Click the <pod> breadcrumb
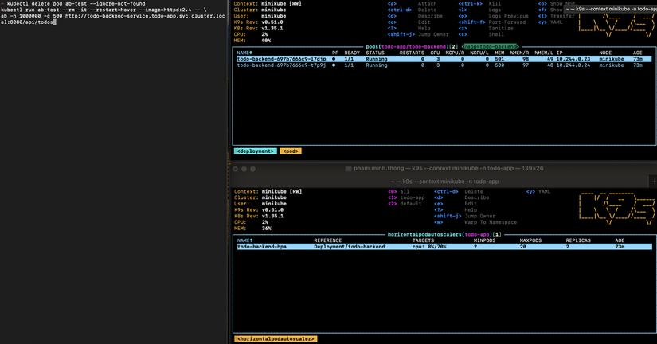Screen dimensions: 657x344 click(x=291, y=150)
